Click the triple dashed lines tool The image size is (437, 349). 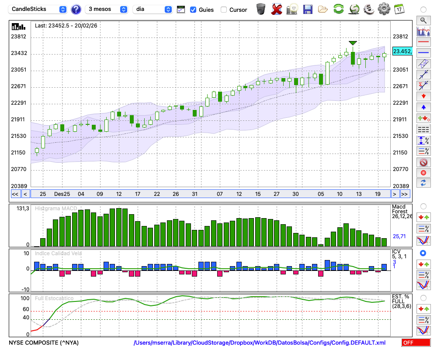(x=423, y=130)
